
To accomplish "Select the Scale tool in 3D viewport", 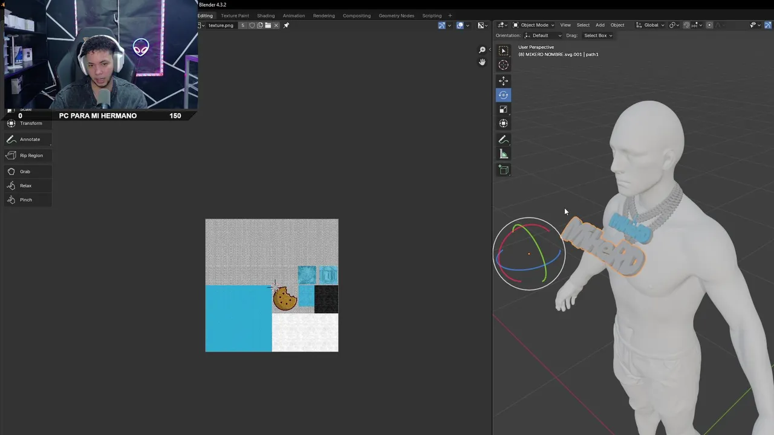I will tap(503, 109).
